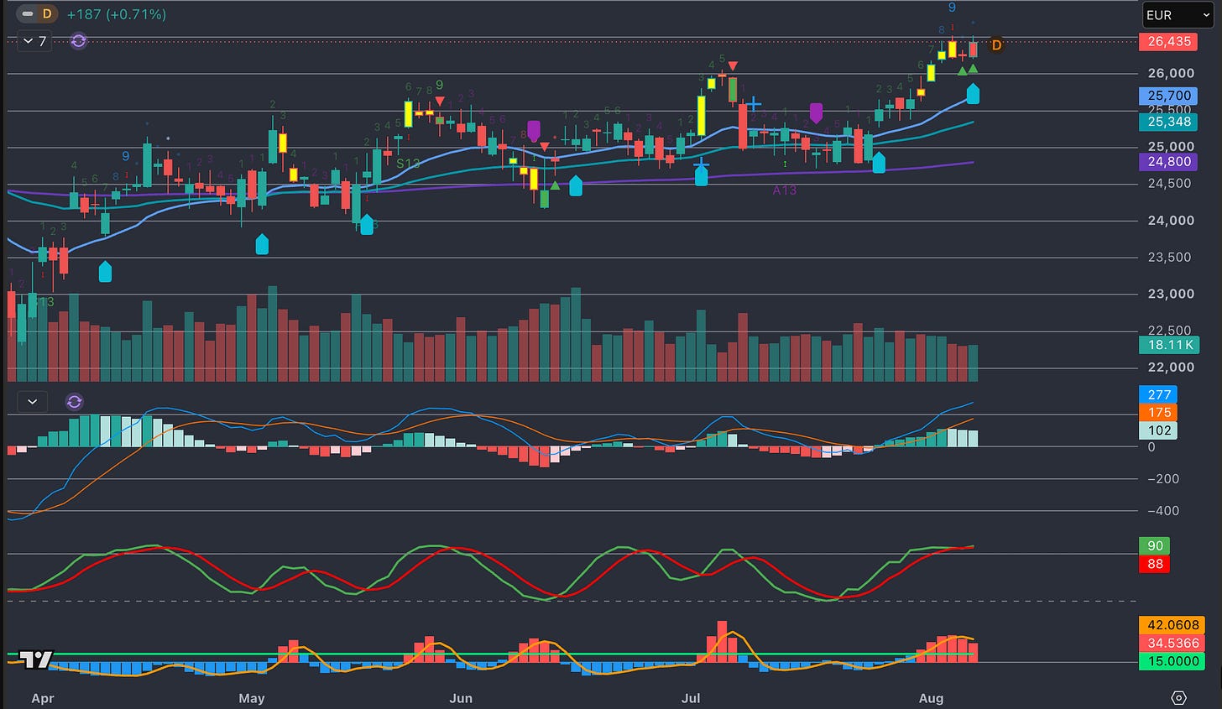The image size is (1222, 709).
Task: Collapse the indicator legend showing 7
Action: click(x=34, y=41)
